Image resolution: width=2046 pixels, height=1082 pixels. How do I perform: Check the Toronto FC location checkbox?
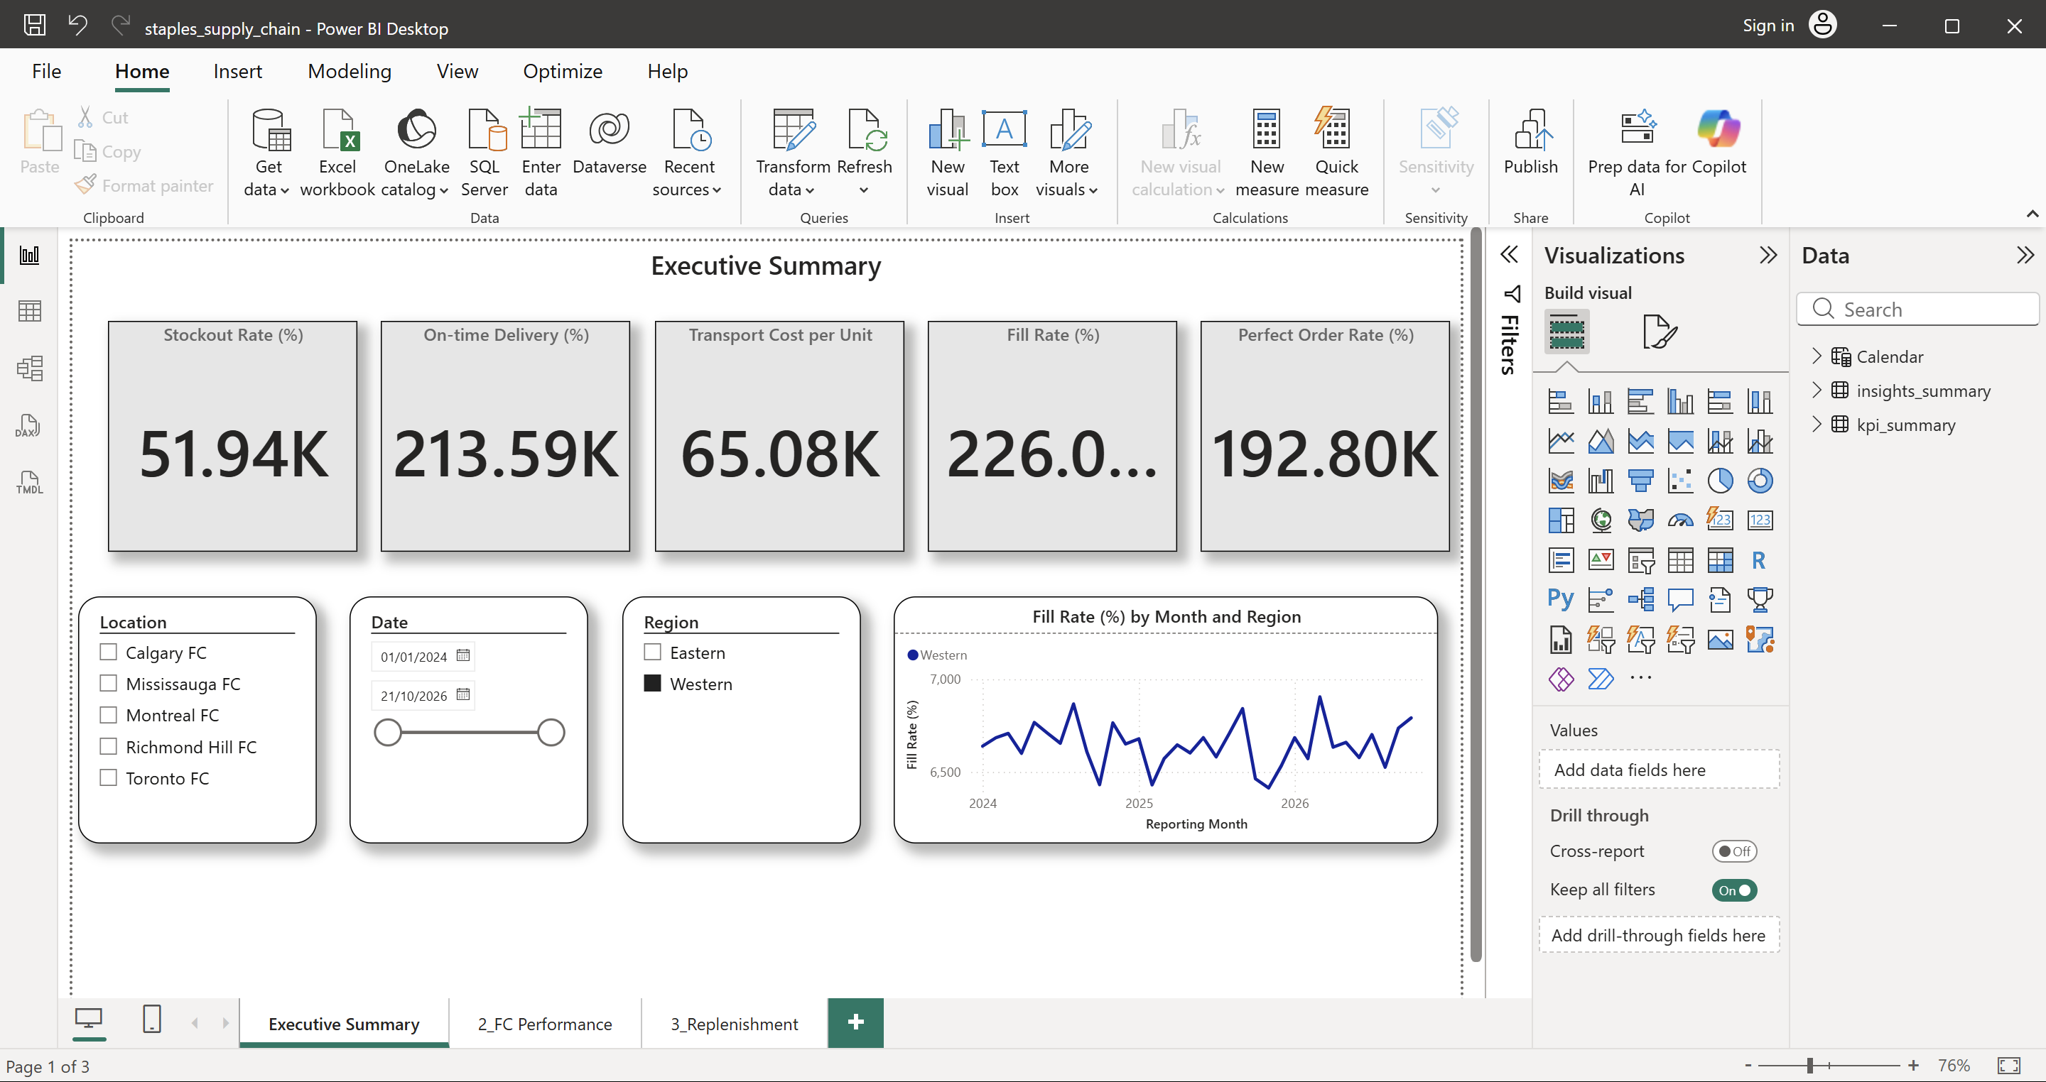tap(109, 777)
